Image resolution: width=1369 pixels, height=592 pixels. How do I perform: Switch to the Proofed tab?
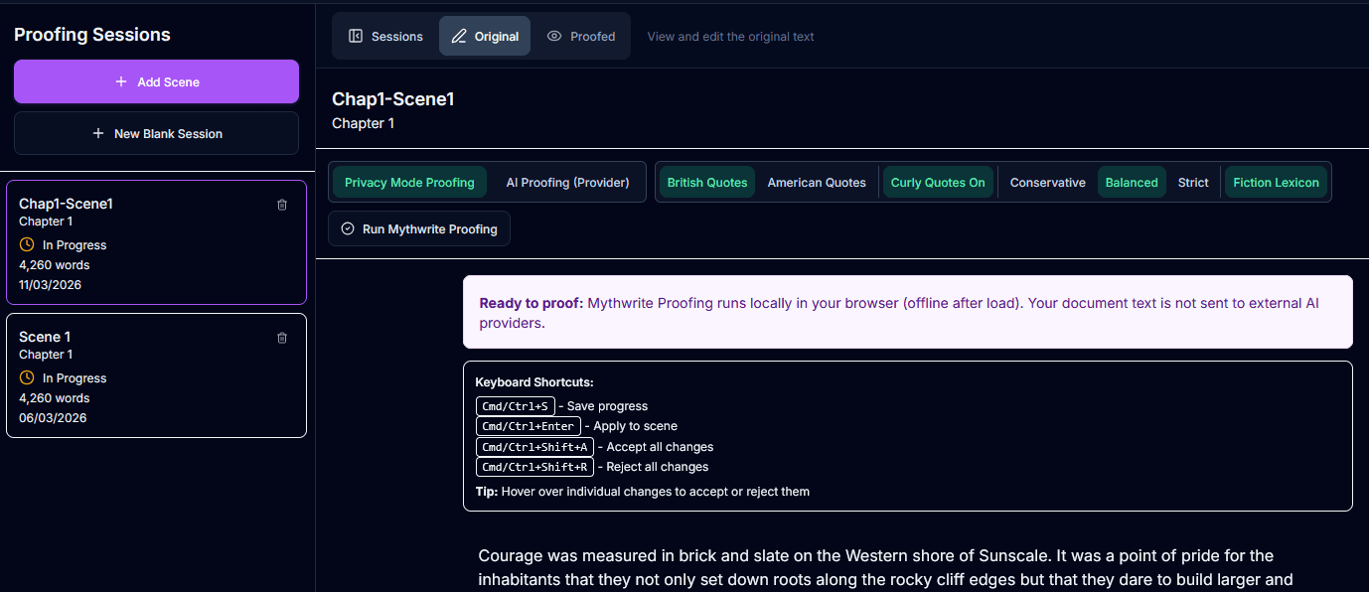[581, 36]
